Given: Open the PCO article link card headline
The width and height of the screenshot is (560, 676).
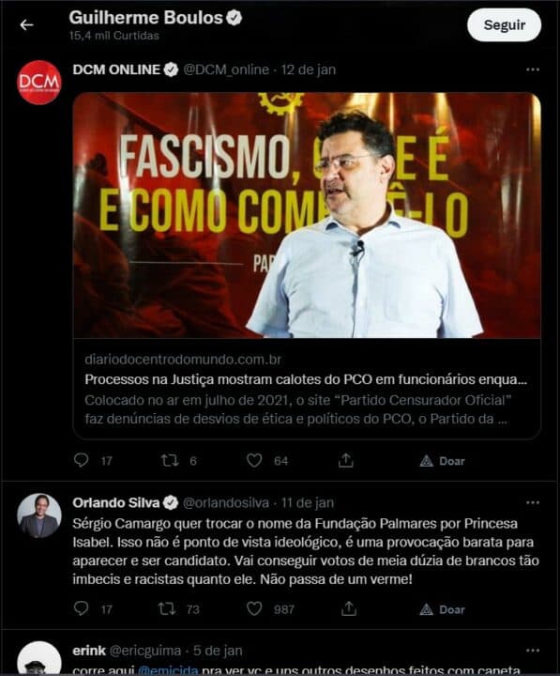Looking at the screenshot, I should (x=306, y=379).
